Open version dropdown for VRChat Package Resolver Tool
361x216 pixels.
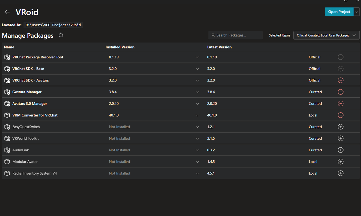pyautogui.click(x=197, y=57)
